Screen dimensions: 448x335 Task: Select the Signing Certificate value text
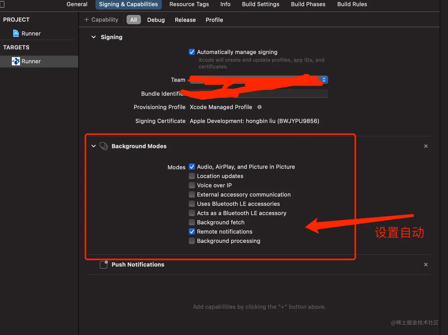[x=255, y=121]
